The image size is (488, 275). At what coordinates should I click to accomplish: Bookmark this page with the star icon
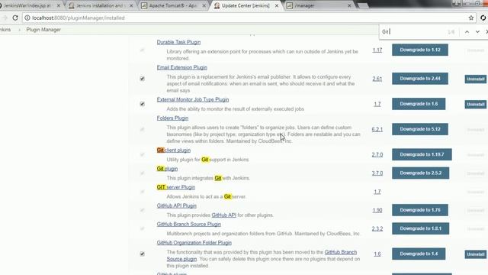[471, 18]
